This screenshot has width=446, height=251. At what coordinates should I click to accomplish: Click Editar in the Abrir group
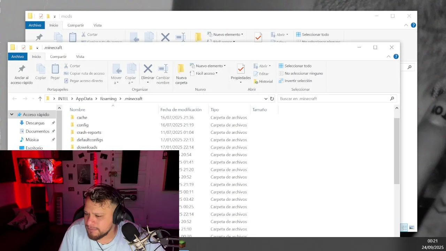(x=261, y=74)
